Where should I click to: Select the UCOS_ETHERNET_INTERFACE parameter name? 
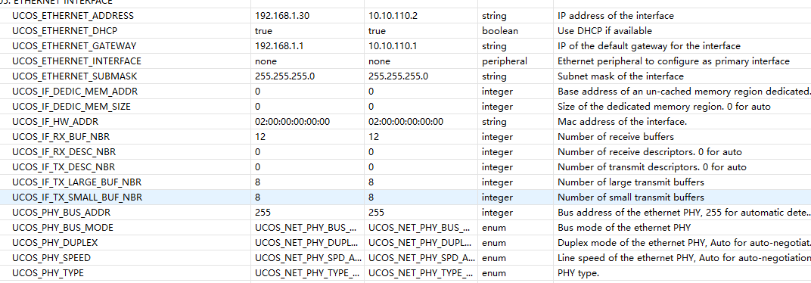[x=76, y=61]
